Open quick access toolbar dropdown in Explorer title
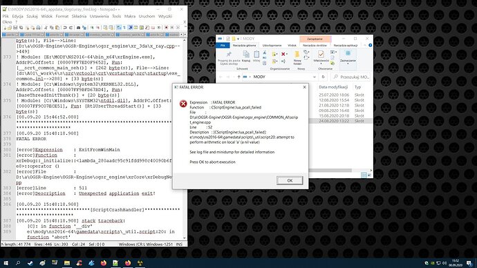Screen dimensions: 477x268 pos(238,39)
